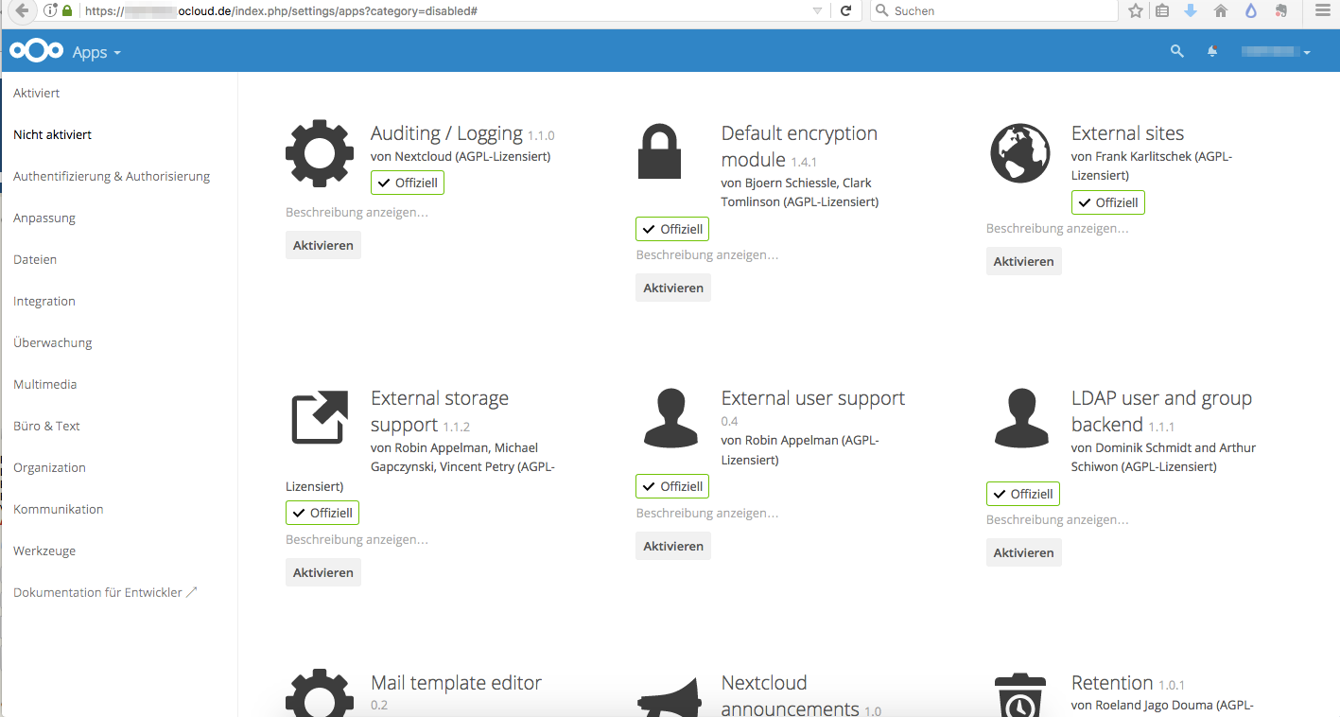Screen dimensions: 1340x717
Task: Click Offiziell badge under Auditing / Logging
Action: [408, 184]
